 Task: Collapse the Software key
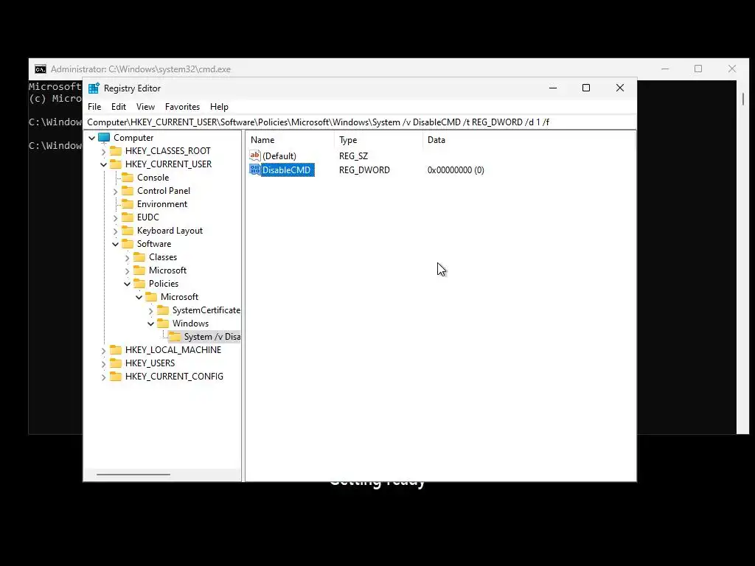pos(116,245)
